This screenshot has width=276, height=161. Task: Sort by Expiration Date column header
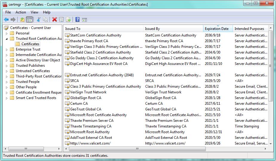(x=217, y=29)
